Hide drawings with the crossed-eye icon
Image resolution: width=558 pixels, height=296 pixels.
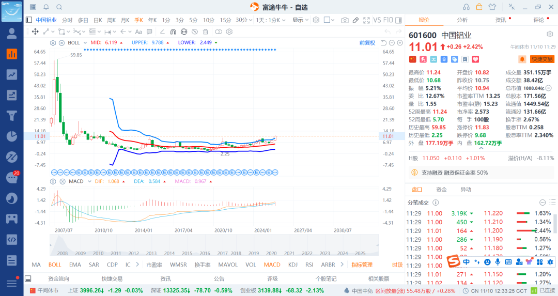pyautogui.click(x=195, y=32)
